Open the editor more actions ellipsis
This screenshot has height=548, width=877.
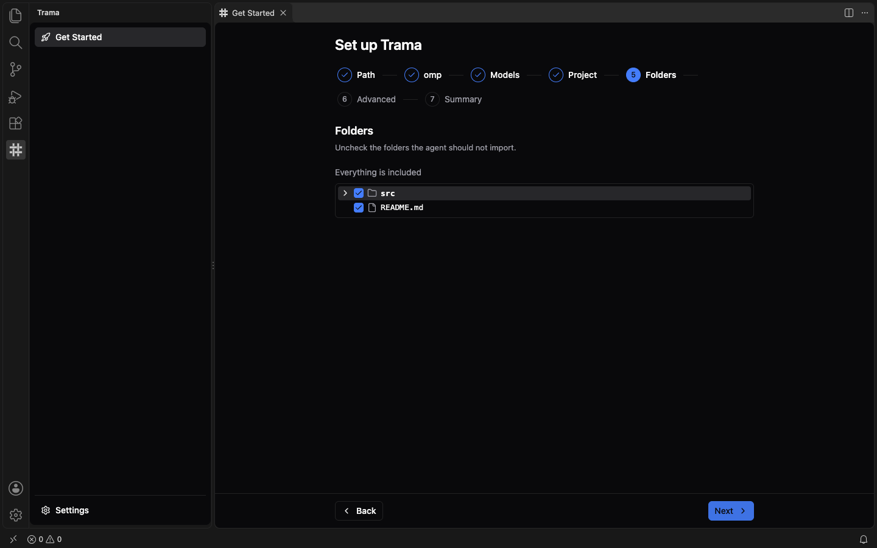865,13
